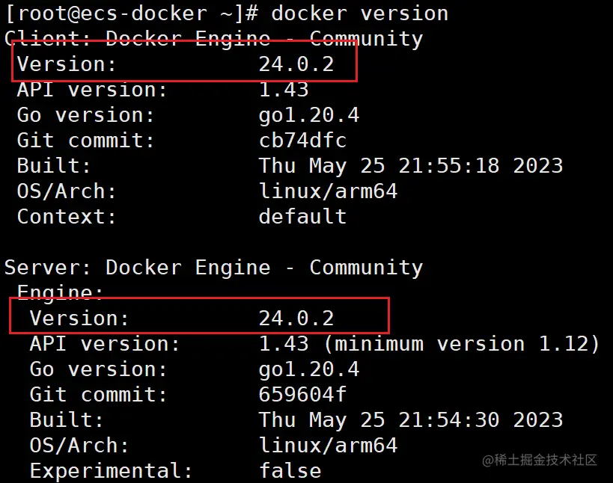Select the Client section's 24.0.2 version value

point(296,64)
